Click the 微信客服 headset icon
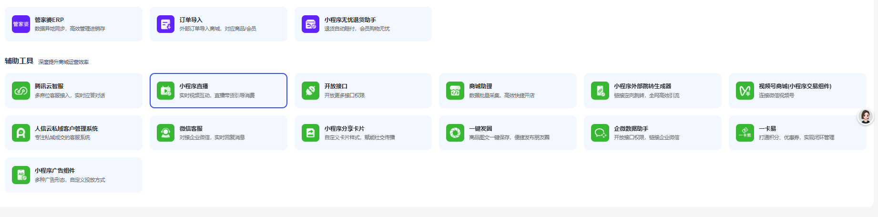Image resolution: width=878 pixels, height=217 pixels. click(165, 133)
